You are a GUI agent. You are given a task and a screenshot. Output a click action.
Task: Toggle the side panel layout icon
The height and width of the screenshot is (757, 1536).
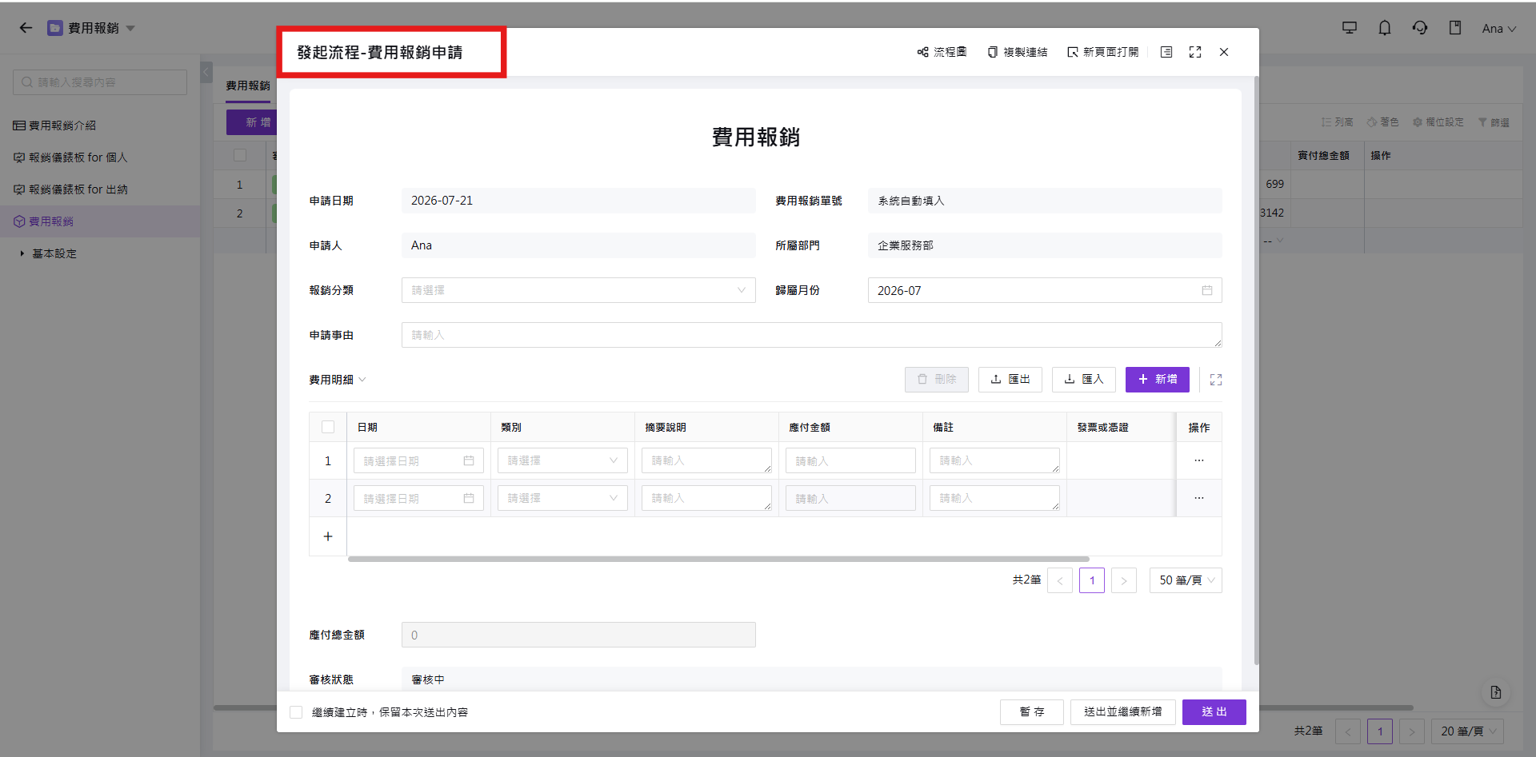point(1166,52)
